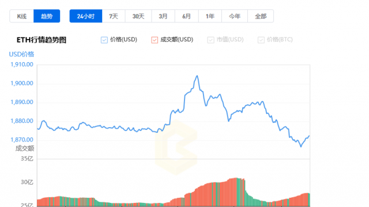The image size is (369, 207).
Task: Click the USD价格 axis label
Action: pyautogui.click(x=21, y=54)
